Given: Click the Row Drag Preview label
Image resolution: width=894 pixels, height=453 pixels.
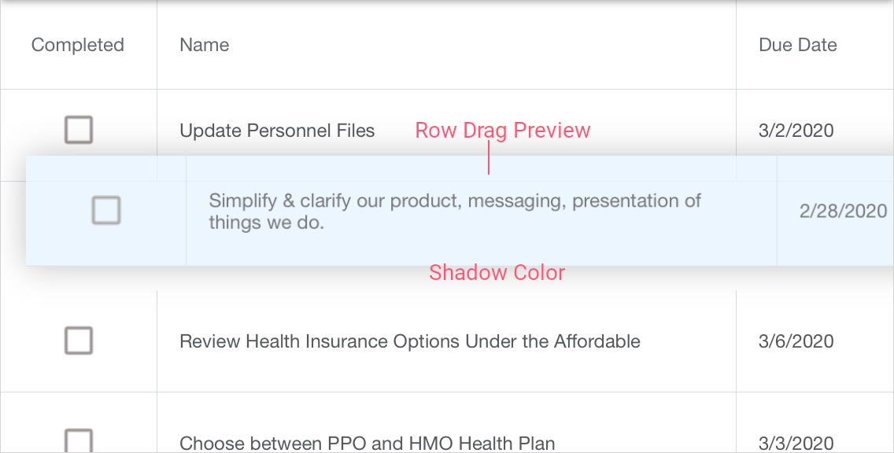Looking at the screenshot, I should pos(502,131).
